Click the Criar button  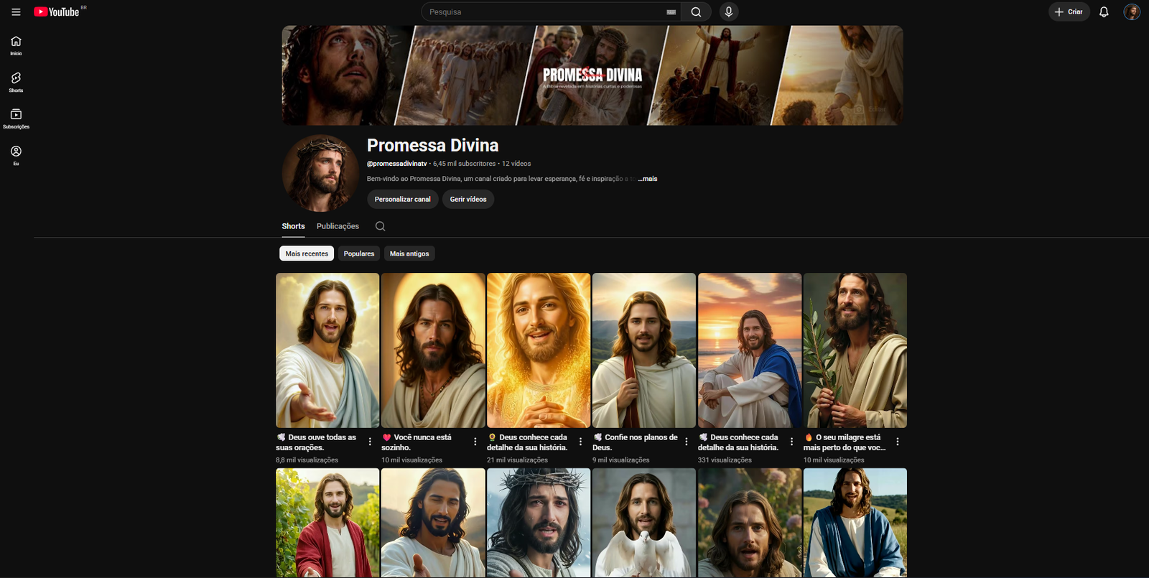1069,12
